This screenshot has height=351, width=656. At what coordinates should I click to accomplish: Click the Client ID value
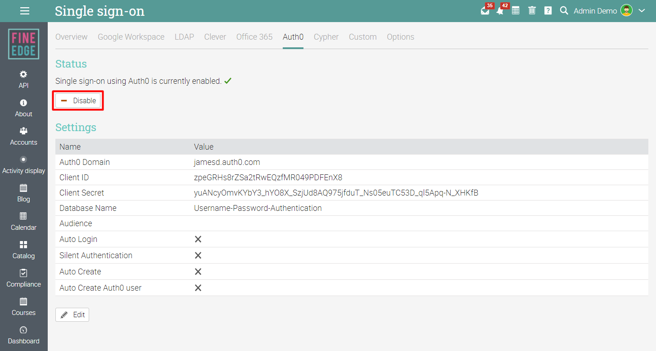coord(268,178)
